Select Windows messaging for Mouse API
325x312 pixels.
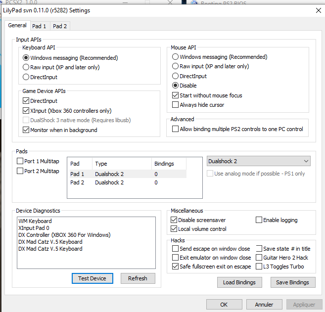pos(176,57)
